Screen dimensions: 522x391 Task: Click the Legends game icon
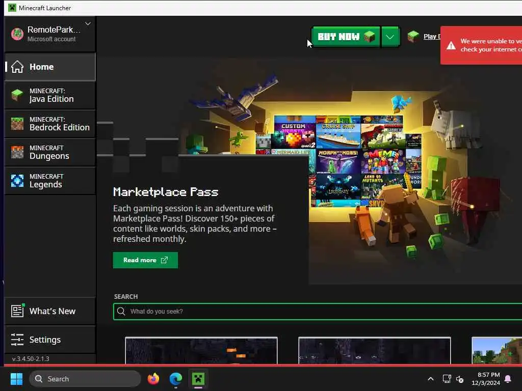coord(17,181)
